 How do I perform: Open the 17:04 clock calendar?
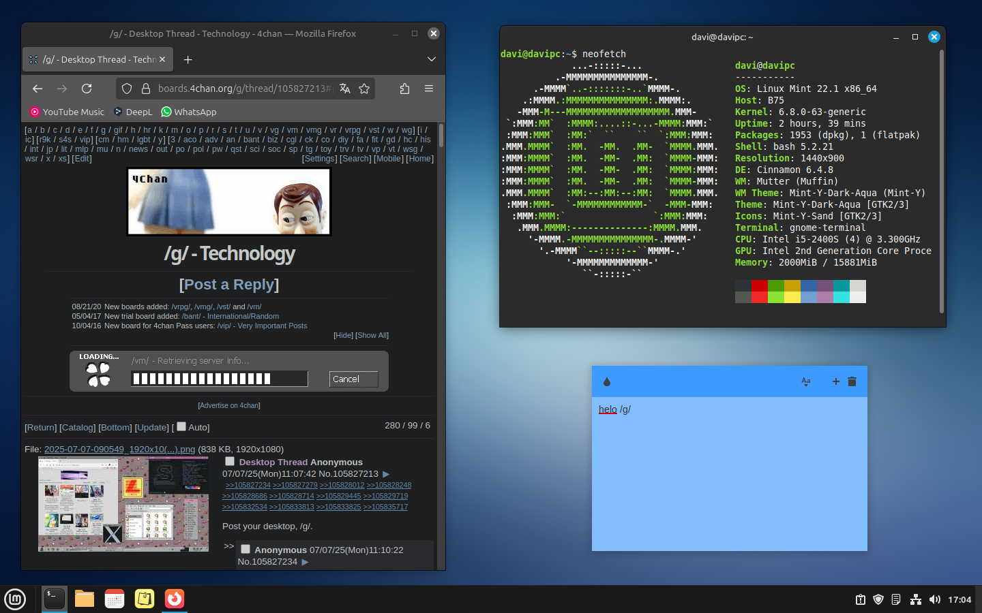[x=959, y=599]
